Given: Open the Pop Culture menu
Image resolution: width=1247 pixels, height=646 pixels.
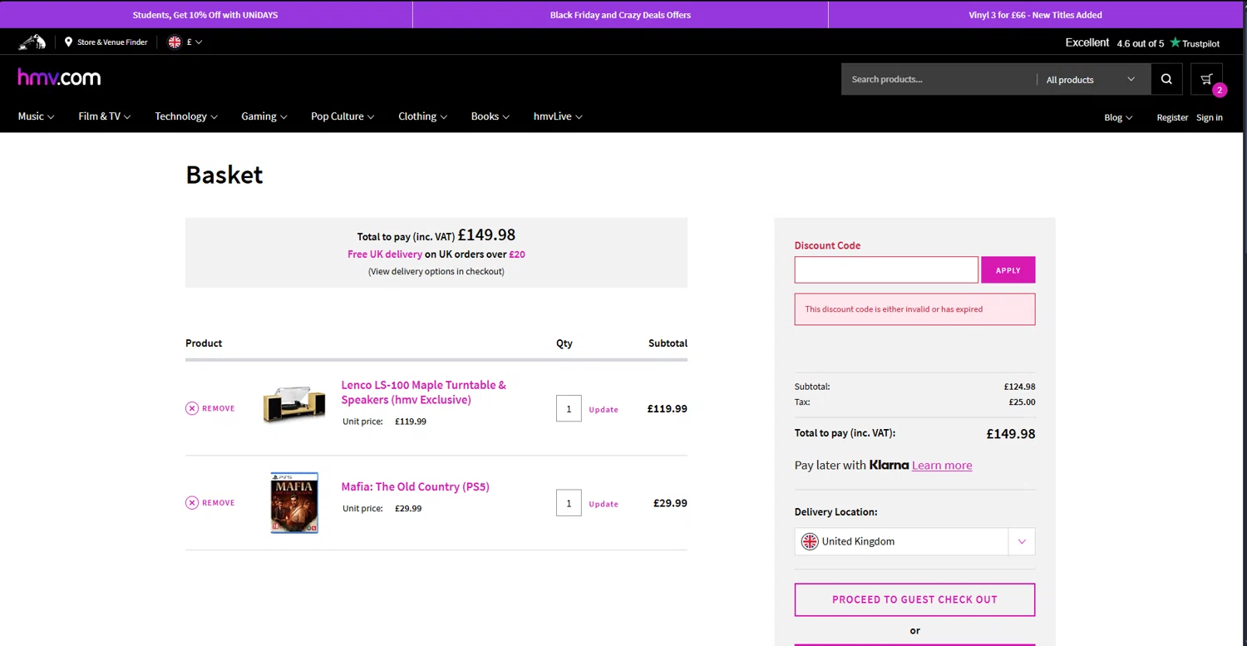Looking at the screenshot, I should tap(343, 116).
